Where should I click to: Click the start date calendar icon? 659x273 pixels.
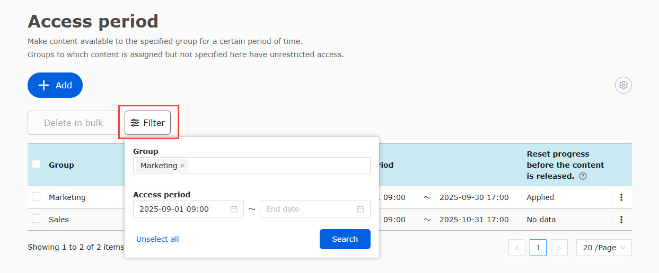point(234,209)
